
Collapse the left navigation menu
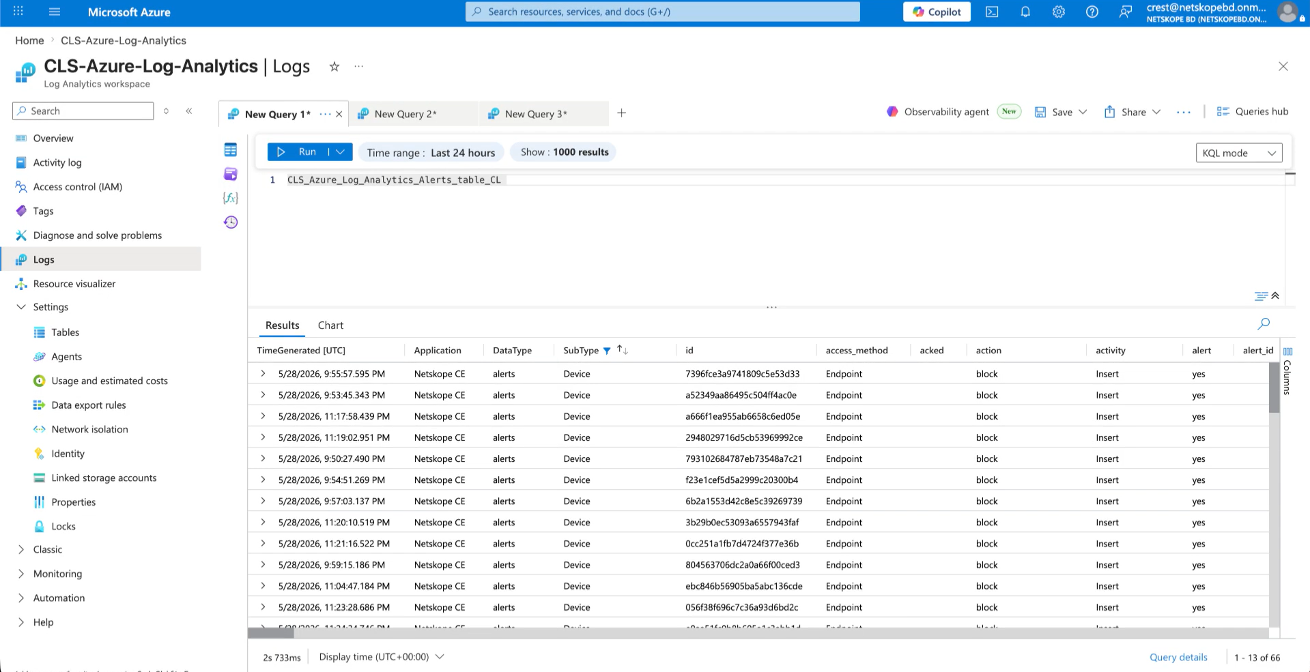pos(189,111)
